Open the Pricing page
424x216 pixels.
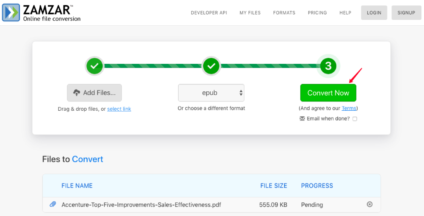(317, 13)
